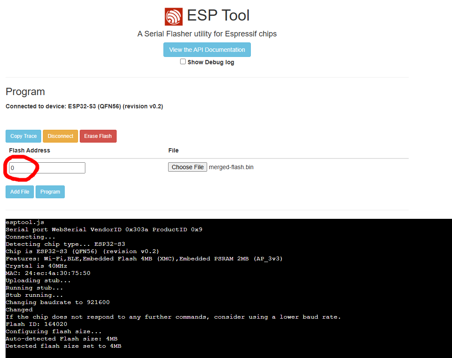Click the Connected to device status text

coord(84,107)
